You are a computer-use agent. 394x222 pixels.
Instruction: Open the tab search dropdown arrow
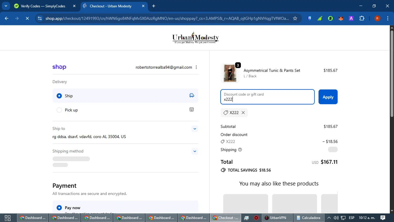pos(6,6)
